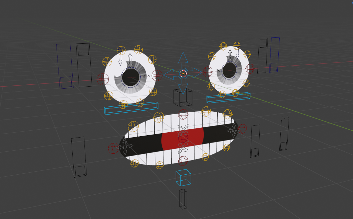Select the red sphere at mouth's left corner
Image resolution: width=353 pixels, height=219 pixels.
point(113,148)
